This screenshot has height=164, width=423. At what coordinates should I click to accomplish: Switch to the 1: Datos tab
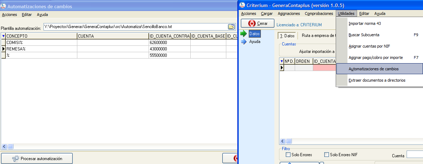pyautogui.click(x=287, y=35)
